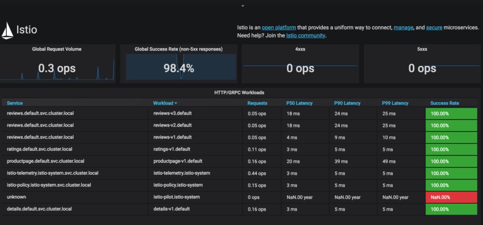This screenshot has width=483, height=225.
Task: Click the 10 ms P99 latency value
Action: pos(389,137)
